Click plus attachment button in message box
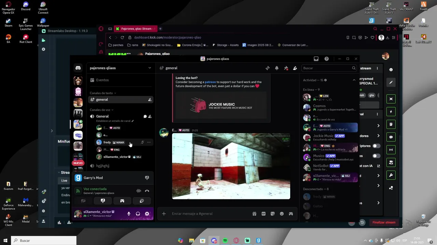 point(164,214)
